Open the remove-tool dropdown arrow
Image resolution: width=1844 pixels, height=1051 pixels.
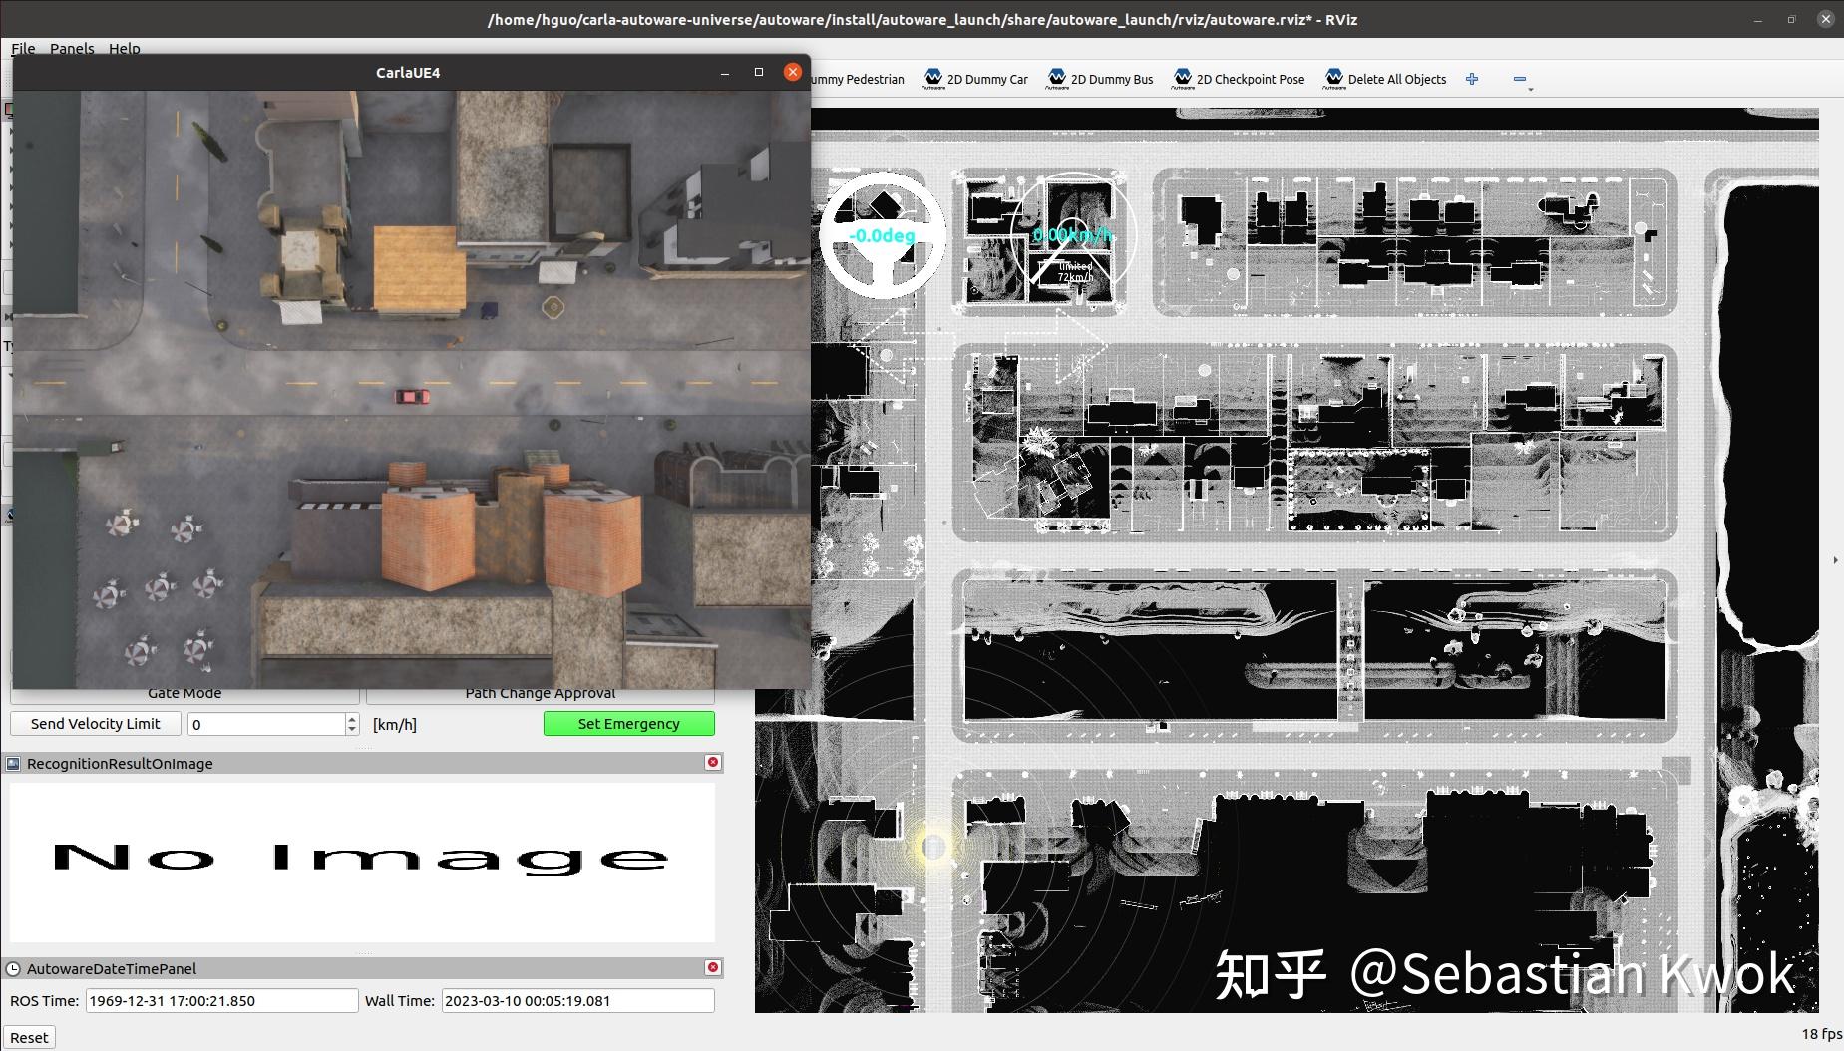point(1531,89)
